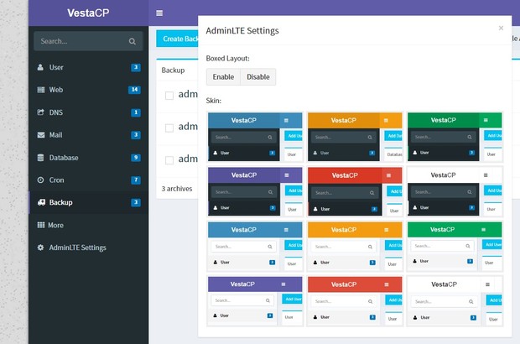Click the Mail envelope icon in sidebar
The height and width of the screenshot is (344, 520).
click(41, 135)
